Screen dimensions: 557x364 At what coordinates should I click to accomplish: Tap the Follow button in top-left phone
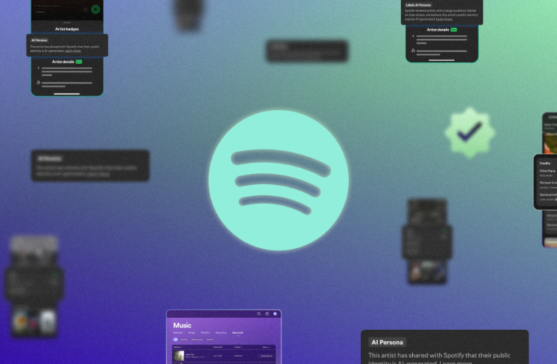point(41,12)
